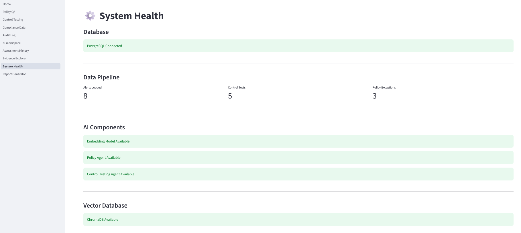521x233 pixels.
Task: Click the Data Pipeline section heading
Action: click(x=101, y=77)
